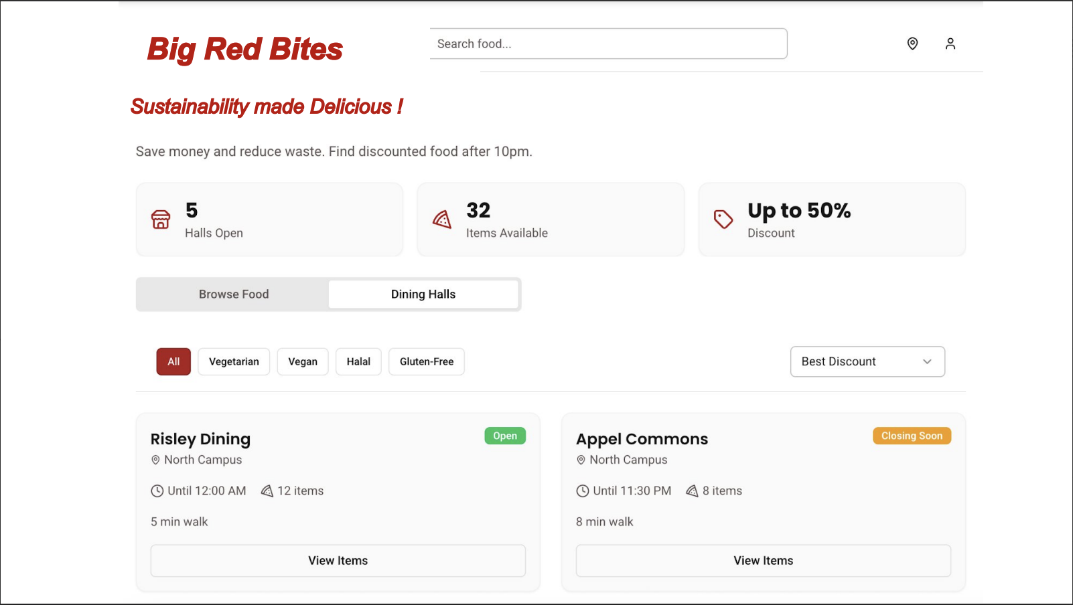Expand the Best Discount sort dropdown
This screenshot has height=605, width=1073.
click(x=867, y=362)
